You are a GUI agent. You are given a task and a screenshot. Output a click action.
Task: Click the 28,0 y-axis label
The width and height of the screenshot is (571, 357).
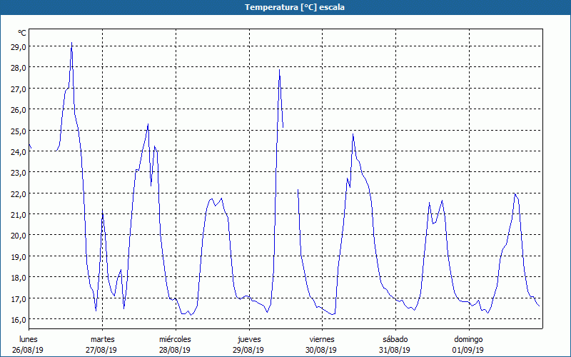tap(17, 68)
